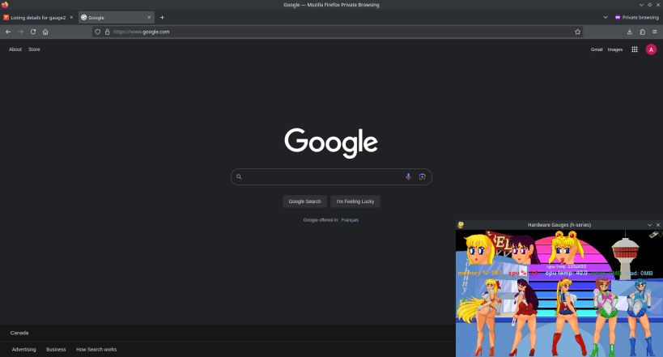Open Google apps grid
Image resolution: width=663 pixels, height=357 pixels.
click(635, 49)
